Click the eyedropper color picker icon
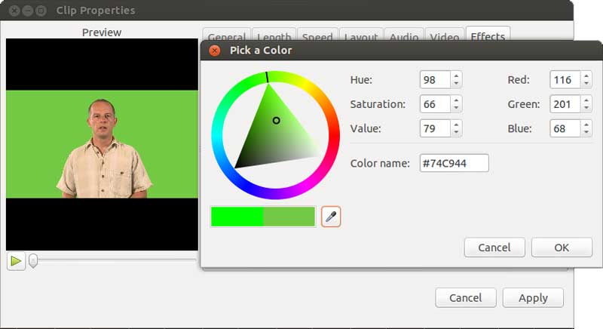603x329 pixels. pos(331,217)
